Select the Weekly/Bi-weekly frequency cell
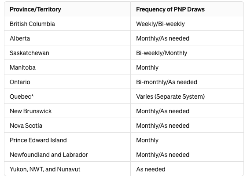 [x=160, y=24]
